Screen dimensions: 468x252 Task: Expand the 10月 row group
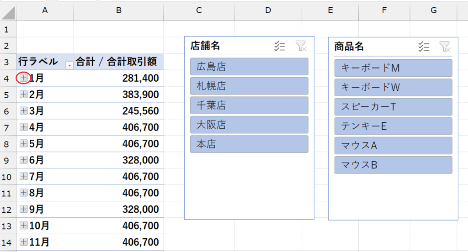tap(24, 226)
